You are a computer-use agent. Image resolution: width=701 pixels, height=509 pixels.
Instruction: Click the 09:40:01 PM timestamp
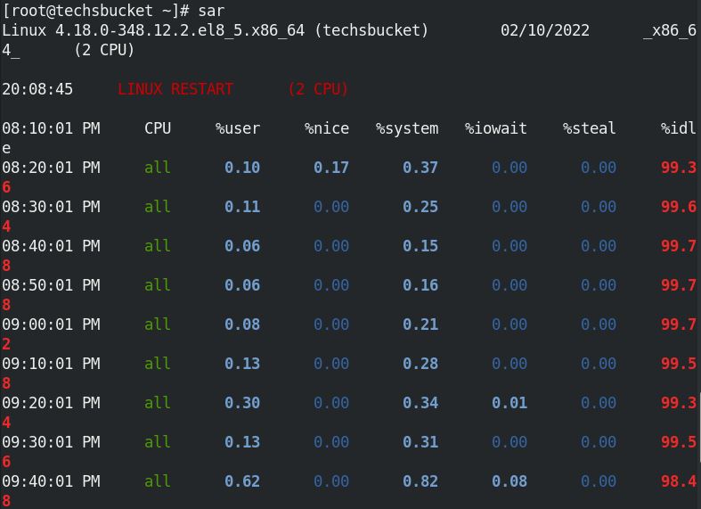pyautogui.click(x=51, y=481)
